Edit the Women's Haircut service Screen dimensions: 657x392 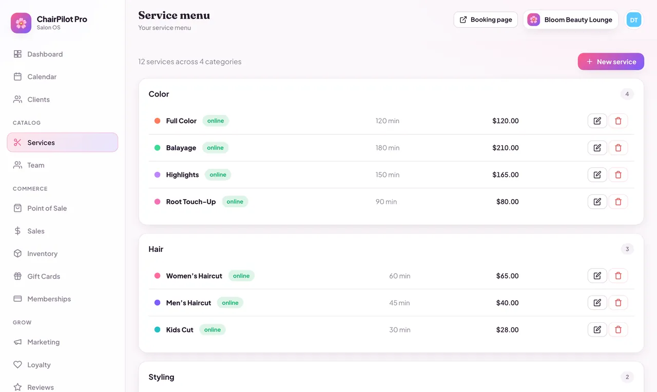[597, 276]
